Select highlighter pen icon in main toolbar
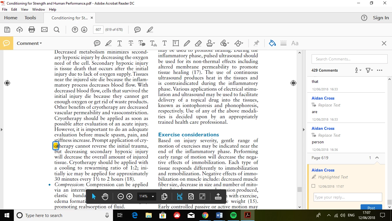392x221 pixels. coord(150,30)
